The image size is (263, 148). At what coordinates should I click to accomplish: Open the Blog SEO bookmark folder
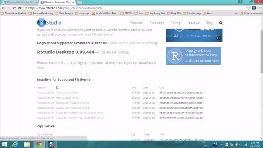174,13
